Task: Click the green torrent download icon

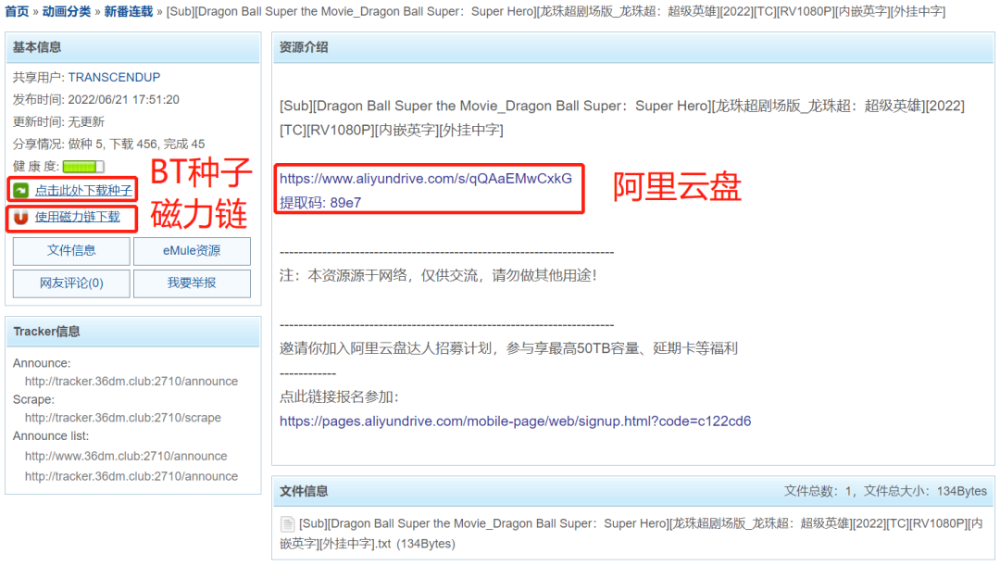Action: (21, 190)
